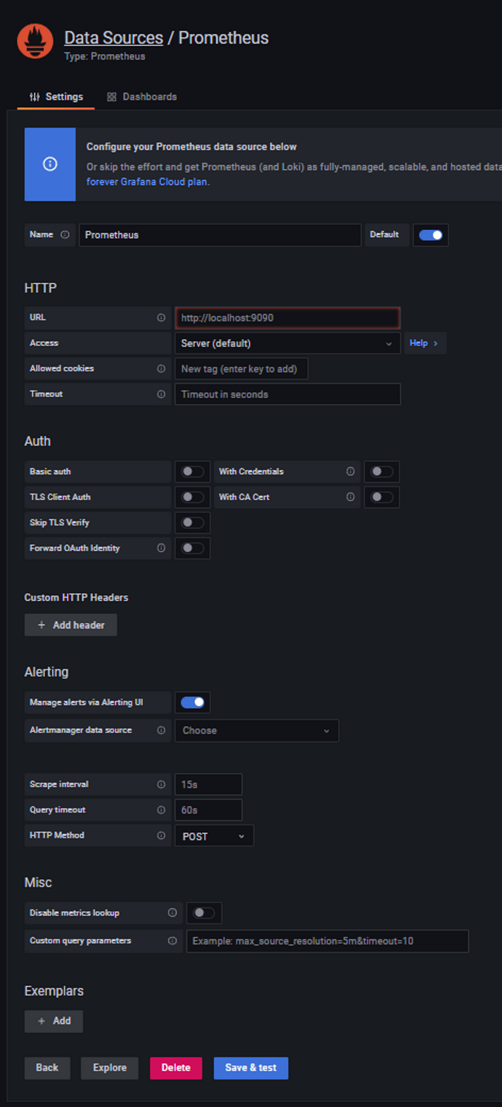Click the Alertmanager data source info icon
502x1107 pixels.
[x=161, y=730]
